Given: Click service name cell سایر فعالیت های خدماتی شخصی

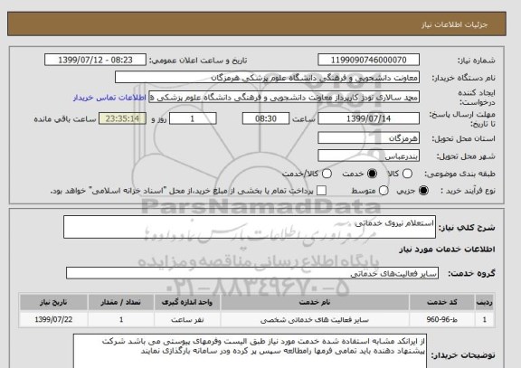Looking at the screenshot, I should [315, 320].
